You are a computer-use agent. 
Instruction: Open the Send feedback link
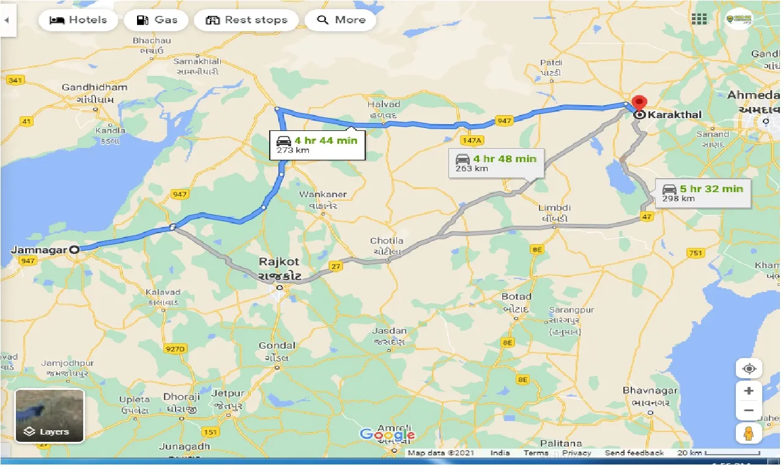(634, 453)
